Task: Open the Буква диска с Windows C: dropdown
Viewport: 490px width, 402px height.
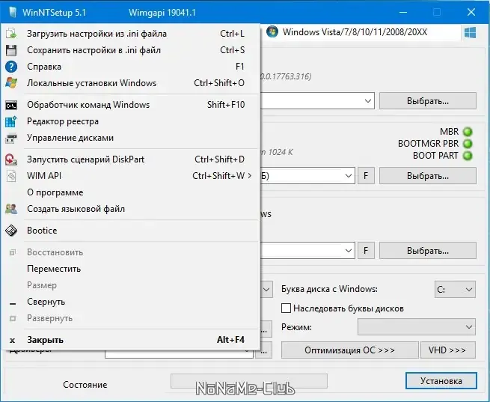Action: (x=455, y=290)
